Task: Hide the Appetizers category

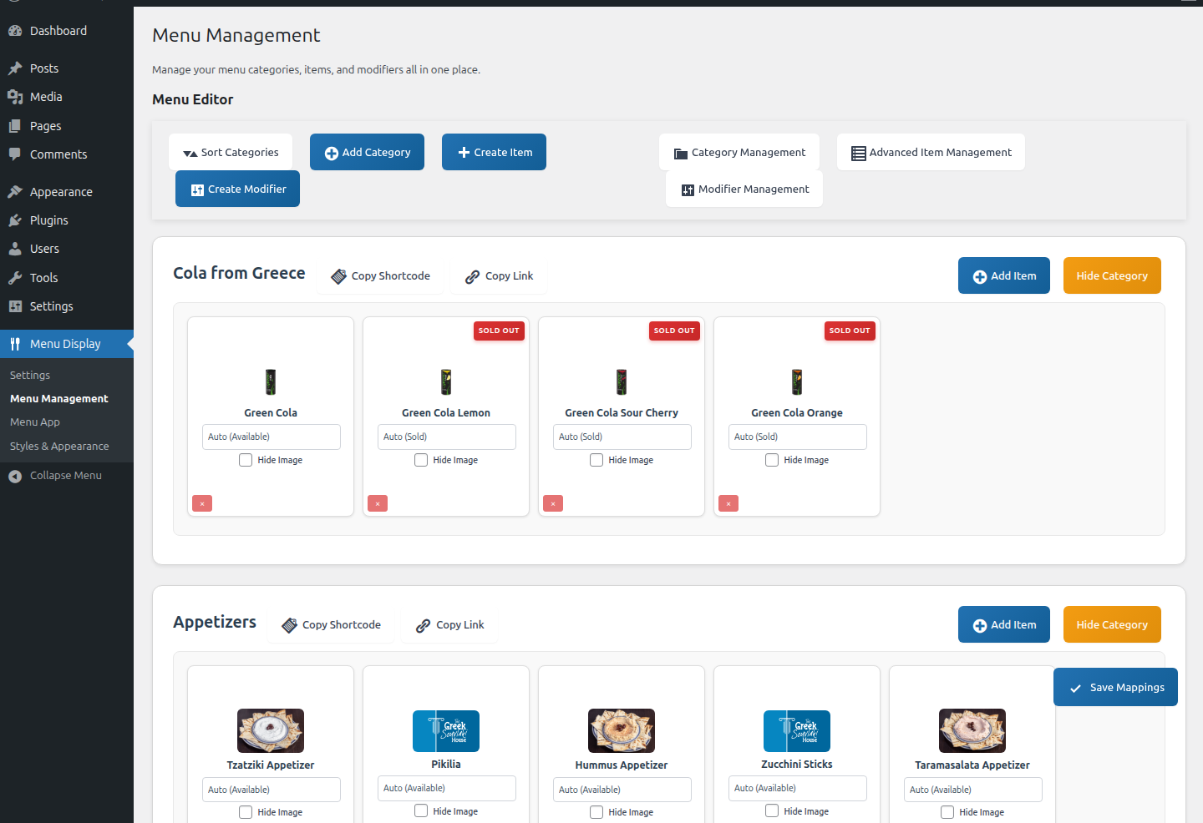Action: [x=1112, y=624]
